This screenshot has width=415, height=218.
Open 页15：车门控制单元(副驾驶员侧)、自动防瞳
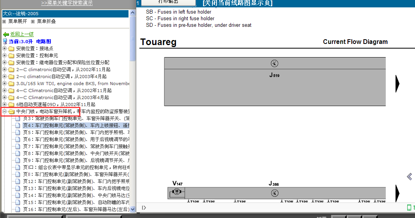(x=76, y=202)
